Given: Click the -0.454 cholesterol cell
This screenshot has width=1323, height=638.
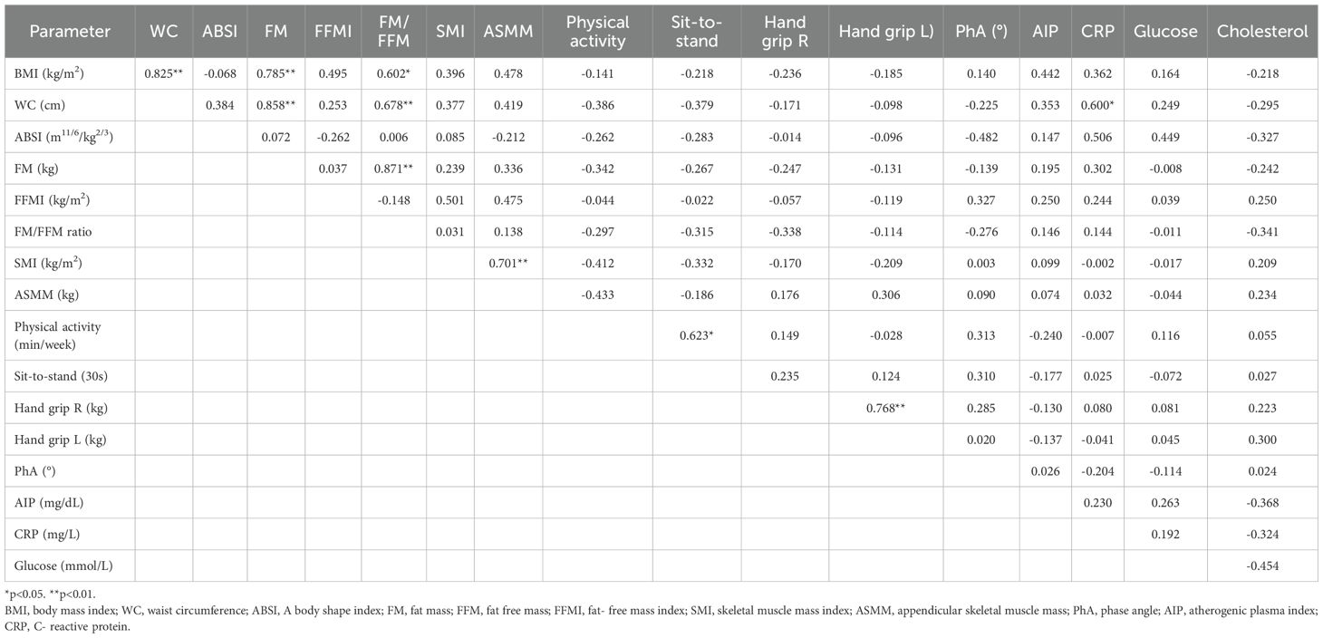Looking at the screenshot, I should [1262, 565].
